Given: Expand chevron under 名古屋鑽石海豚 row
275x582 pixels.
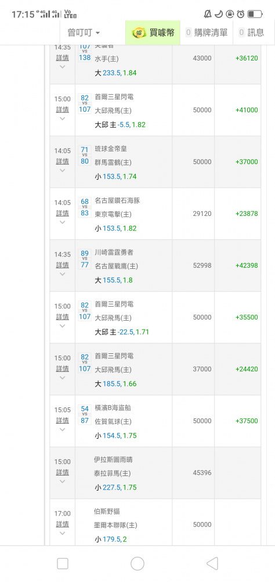Looking at the screenshot, I should [x=62, y=222].
